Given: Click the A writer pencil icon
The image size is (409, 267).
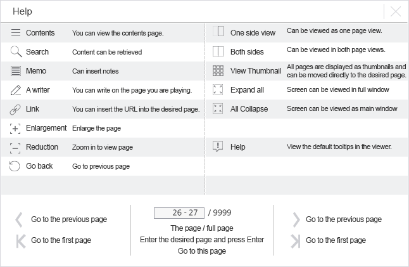Looking at the screenshot, I should [x=16, y=90].
